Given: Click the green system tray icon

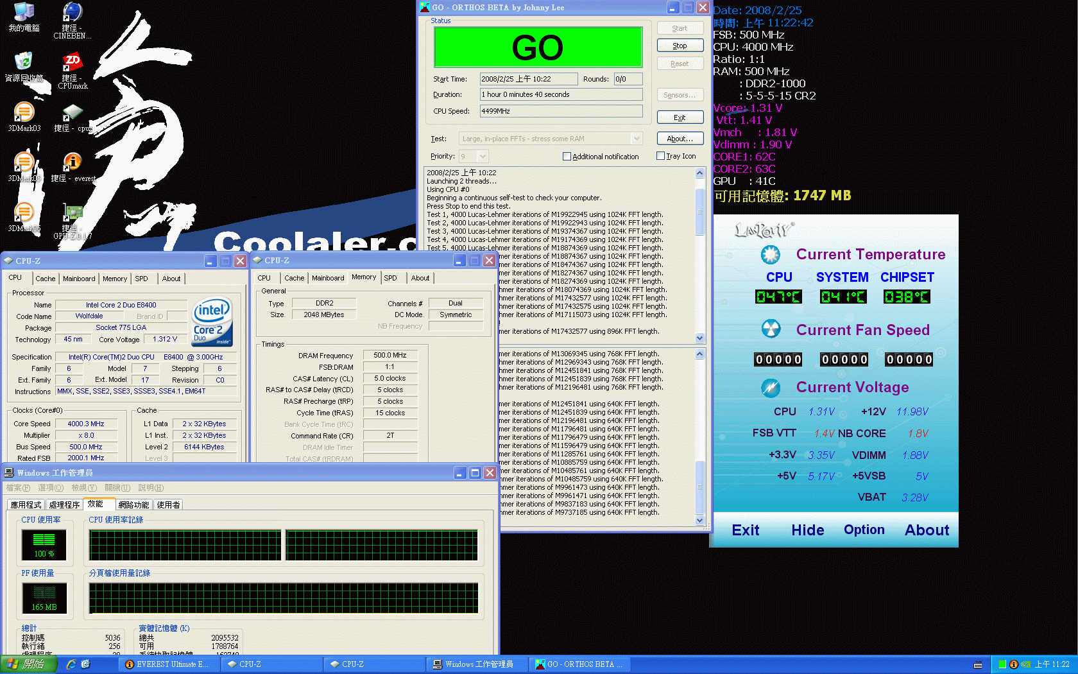Looking at the screenshot, I should (x=1002, y=664).
